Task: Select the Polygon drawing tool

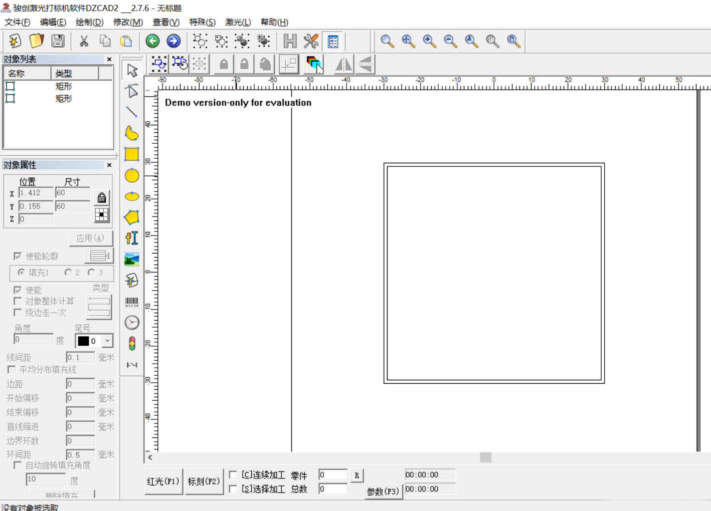Action: (x=132, y=217)
